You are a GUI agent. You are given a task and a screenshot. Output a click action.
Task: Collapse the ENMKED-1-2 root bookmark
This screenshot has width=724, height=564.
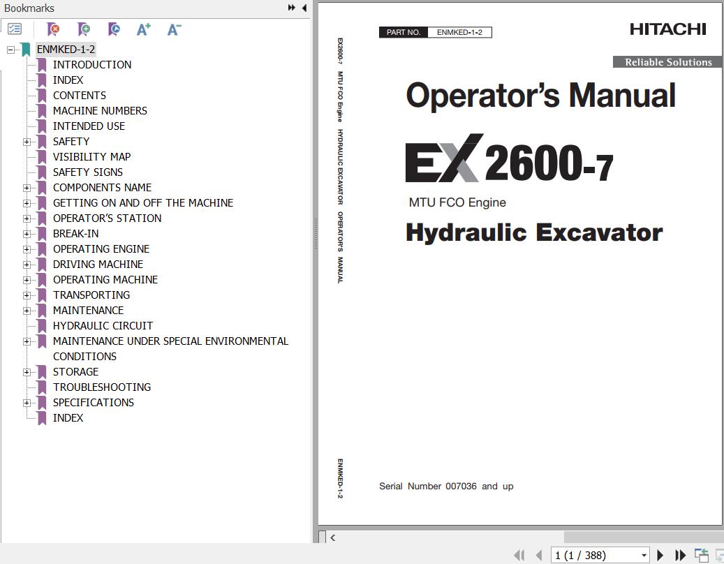click(x=10, y=50)
